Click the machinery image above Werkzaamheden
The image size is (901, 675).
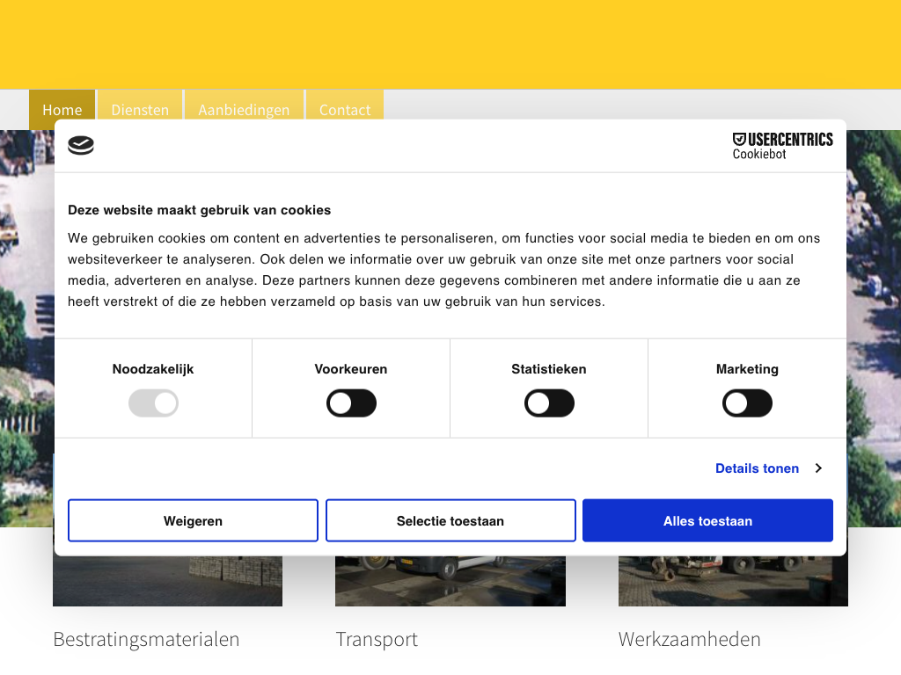coord(733,581)
